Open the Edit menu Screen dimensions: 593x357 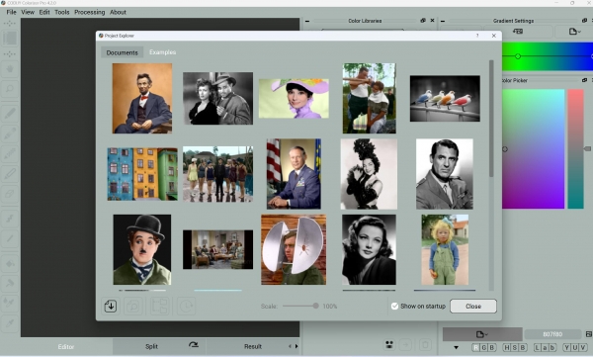point(44,12)
